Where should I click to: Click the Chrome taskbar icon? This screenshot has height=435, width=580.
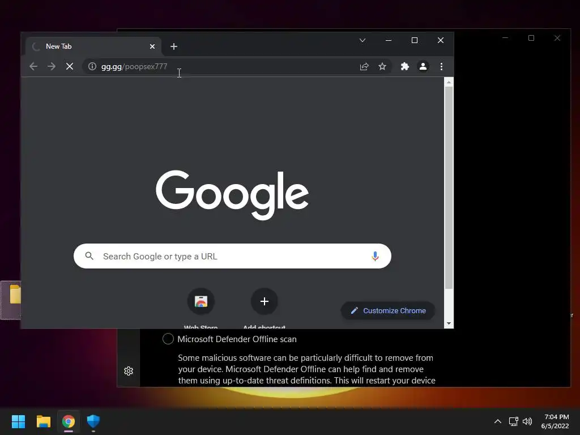coord(69,421)
